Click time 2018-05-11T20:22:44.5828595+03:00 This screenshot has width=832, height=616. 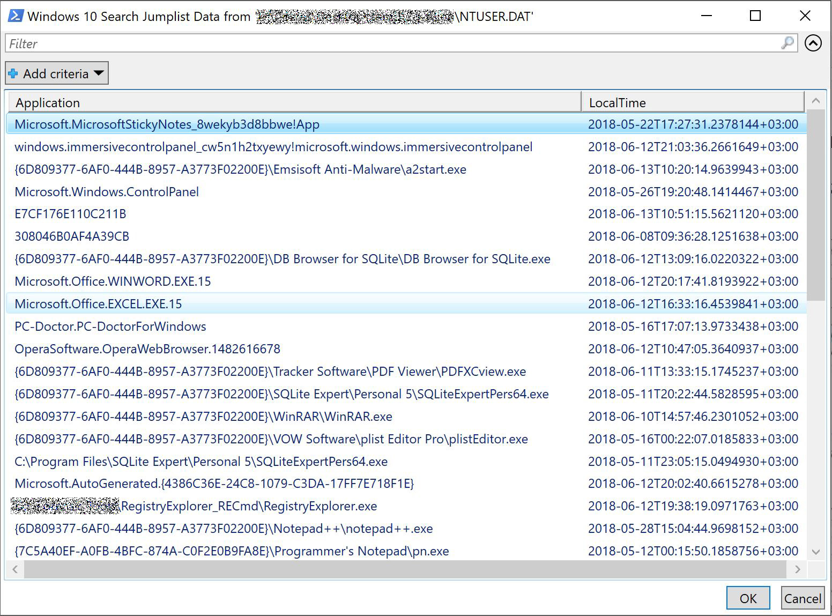pyautogui.click(x=693, y=394)
